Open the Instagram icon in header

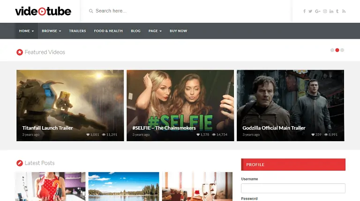(325, 11)
